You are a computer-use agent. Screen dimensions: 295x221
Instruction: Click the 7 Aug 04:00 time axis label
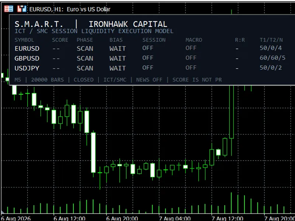[175, 218]
